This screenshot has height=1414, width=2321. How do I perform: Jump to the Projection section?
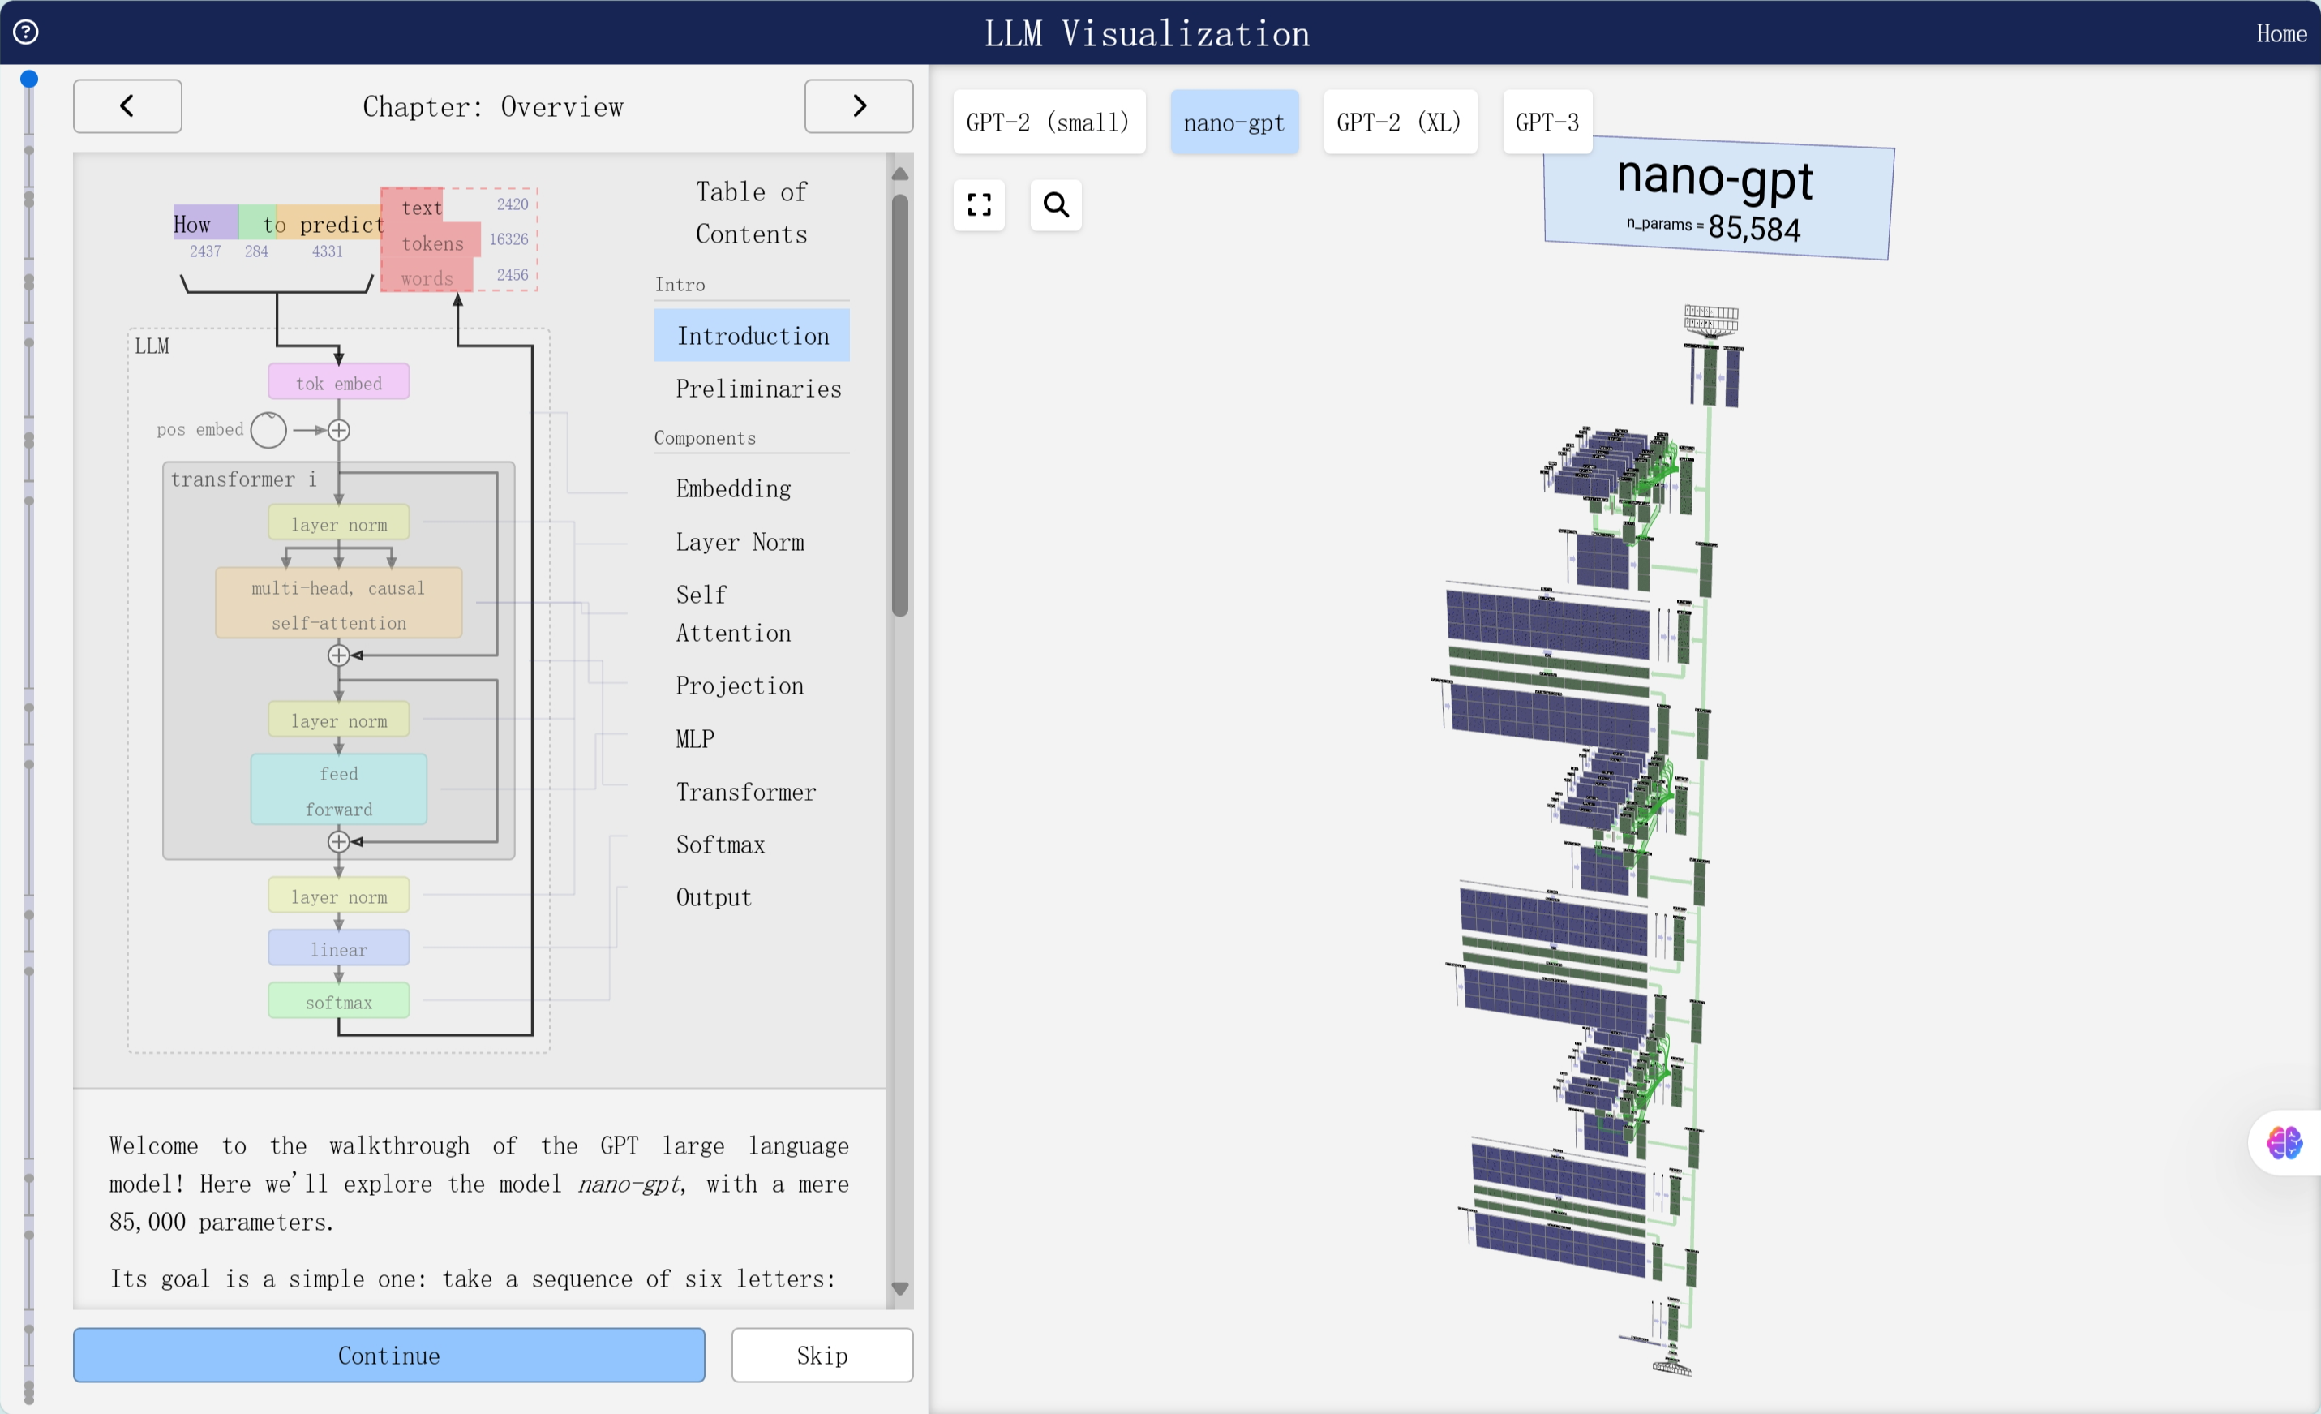tap(740, 685)
